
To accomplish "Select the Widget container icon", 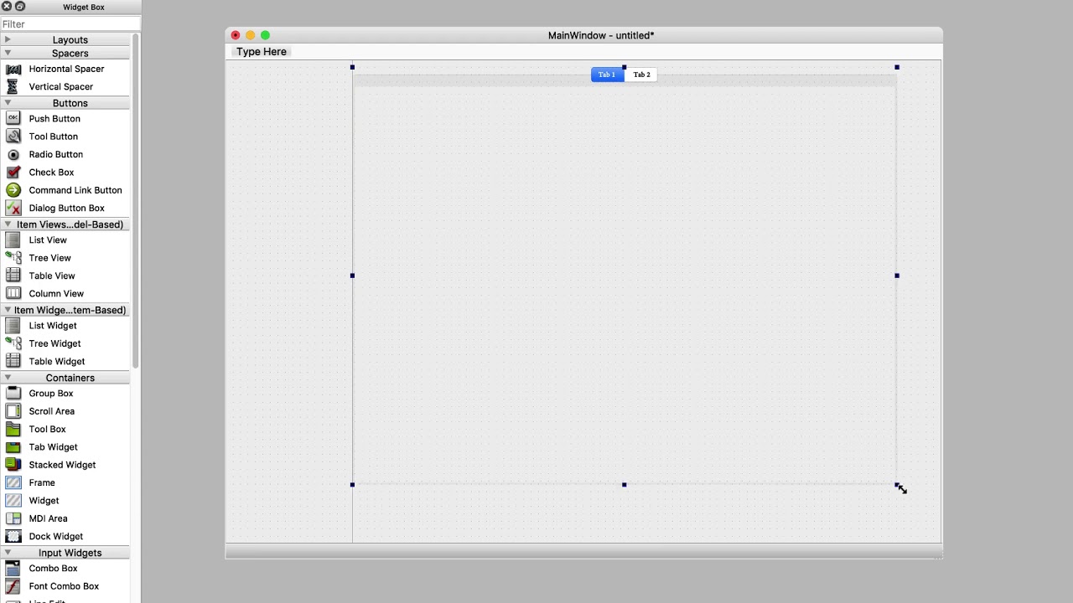I will [x=13, y=501].
